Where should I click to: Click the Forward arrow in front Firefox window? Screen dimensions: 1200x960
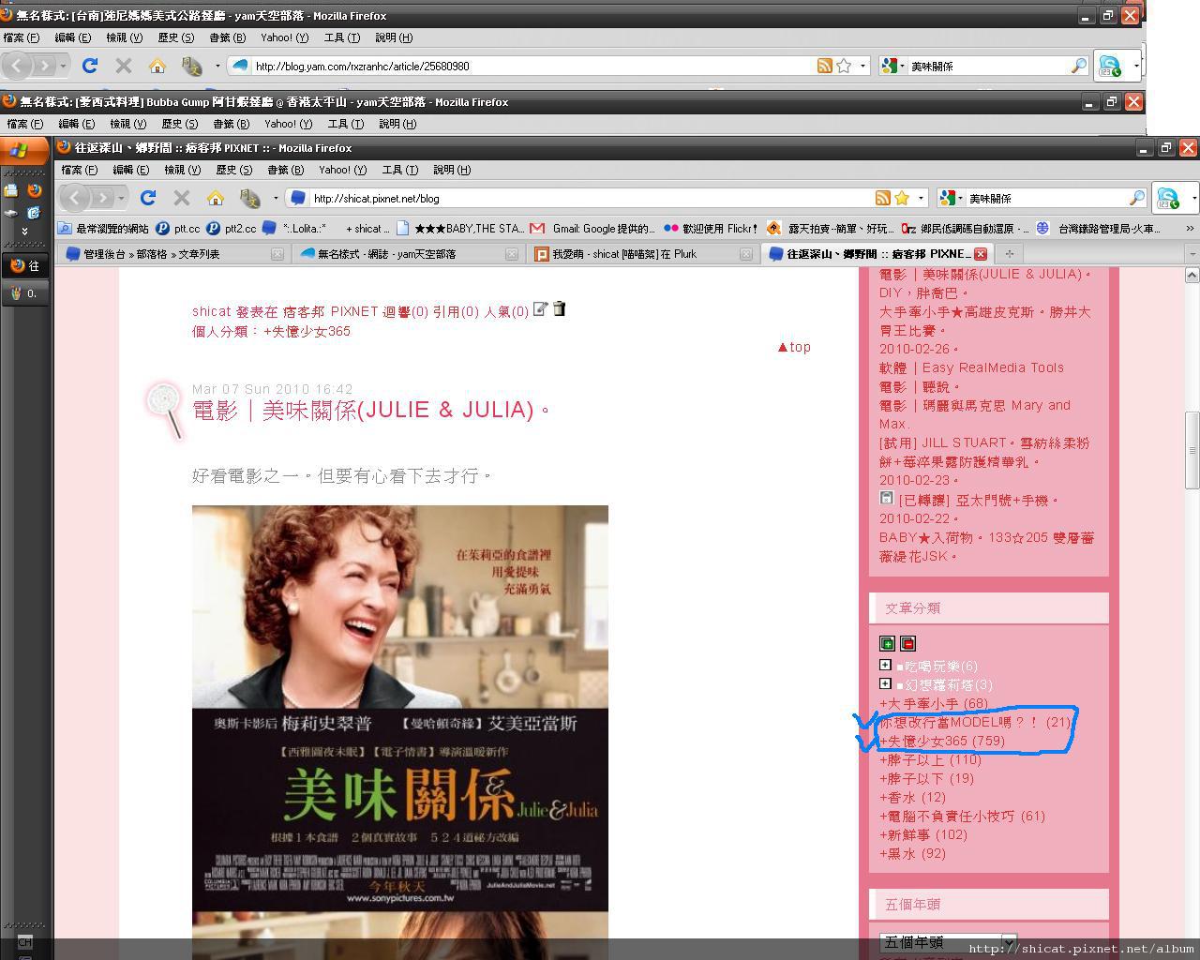(103, 198)
